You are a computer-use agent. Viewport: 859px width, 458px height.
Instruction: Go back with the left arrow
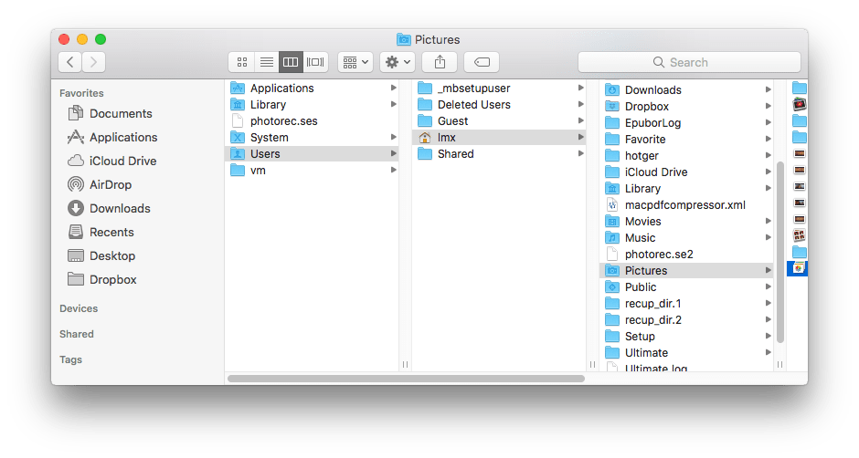click(70, 62)
